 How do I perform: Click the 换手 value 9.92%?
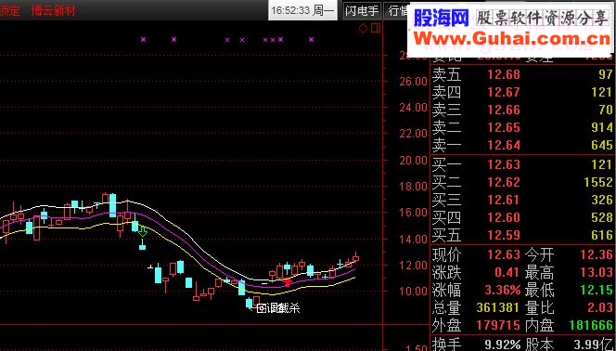click(503, 345)
